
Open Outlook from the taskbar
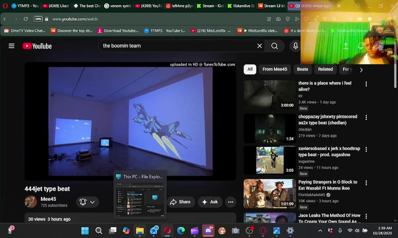point(154,231)
